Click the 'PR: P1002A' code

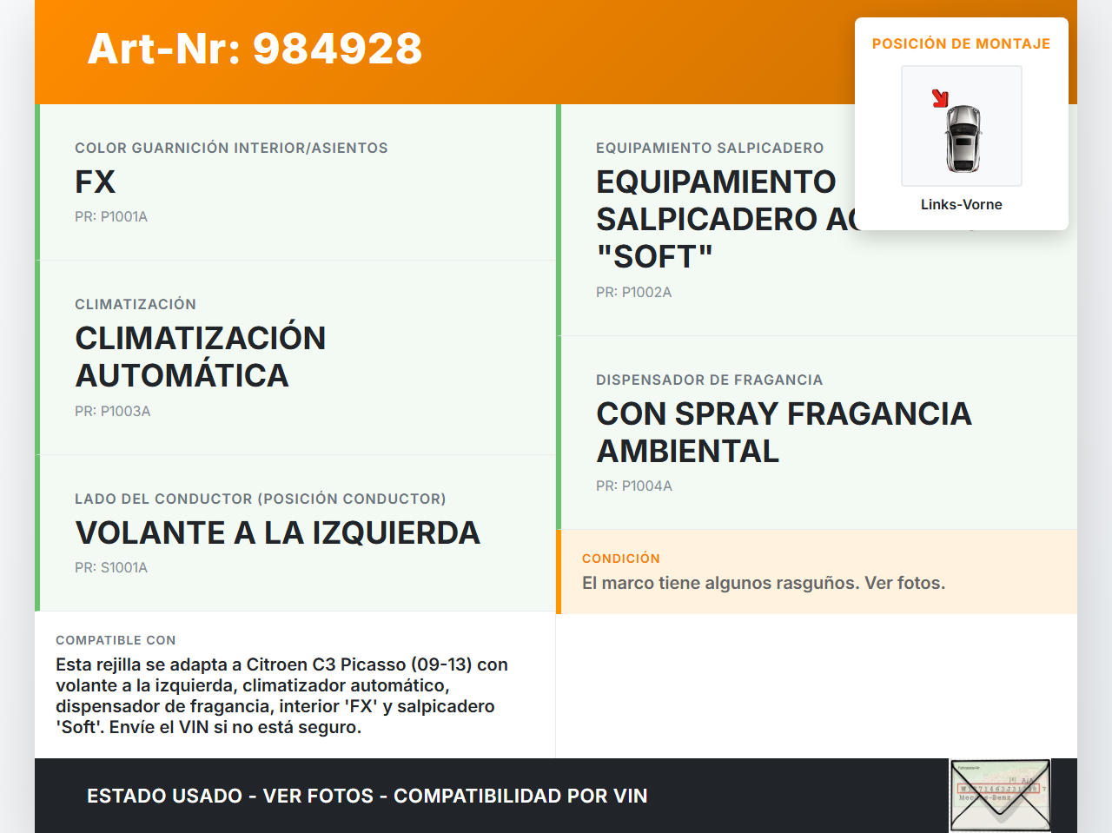coord(634,292)
